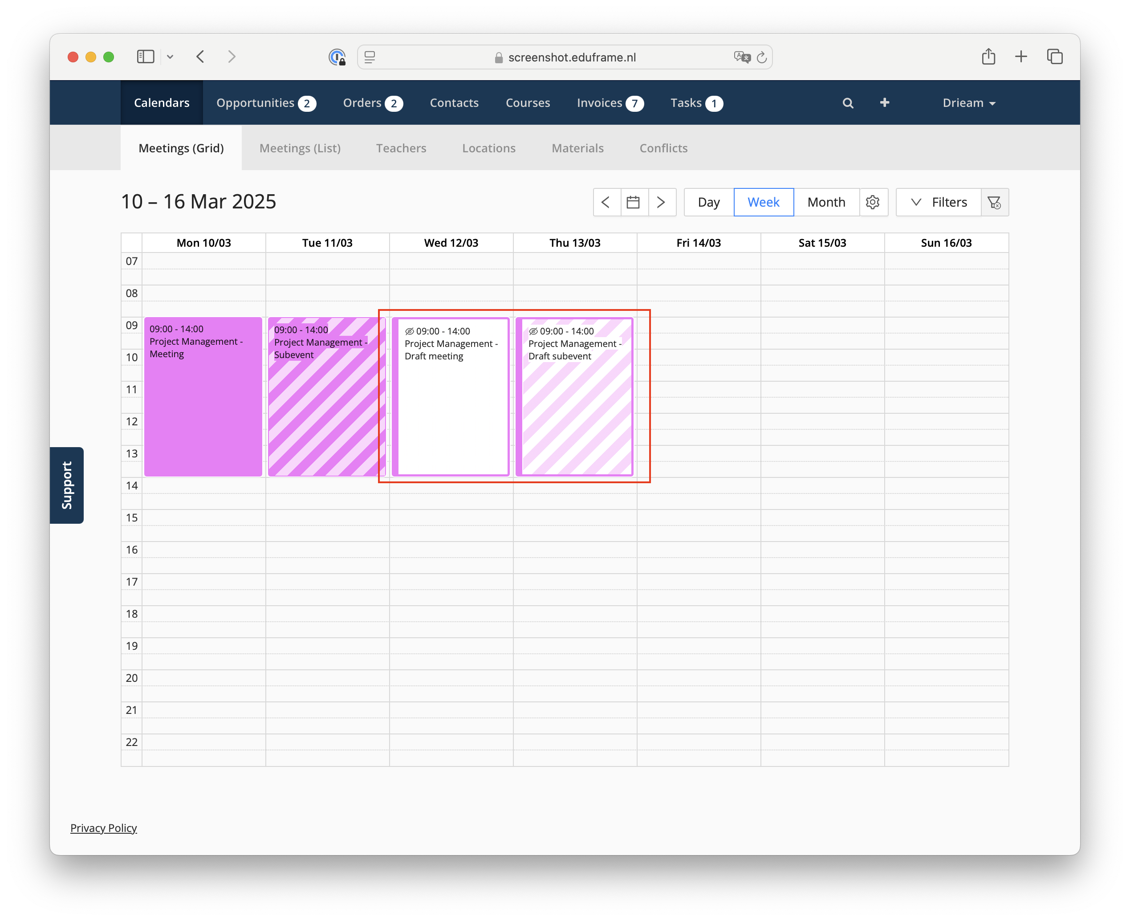Go to the previous week arrow
Viewport: 1130px width, 921px height.
click(x=606, y=202)
